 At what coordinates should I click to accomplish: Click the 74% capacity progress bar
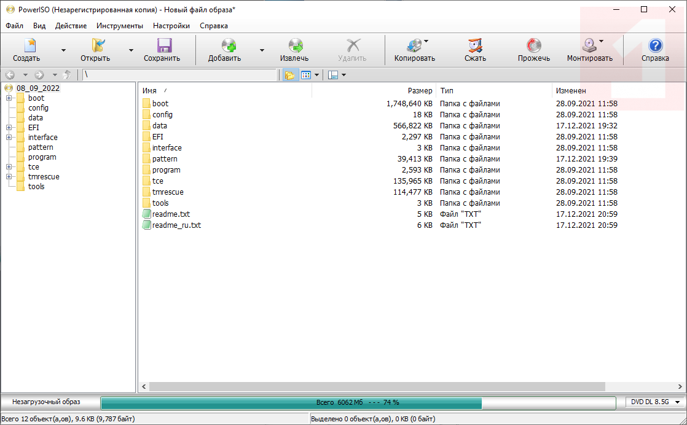358,402
